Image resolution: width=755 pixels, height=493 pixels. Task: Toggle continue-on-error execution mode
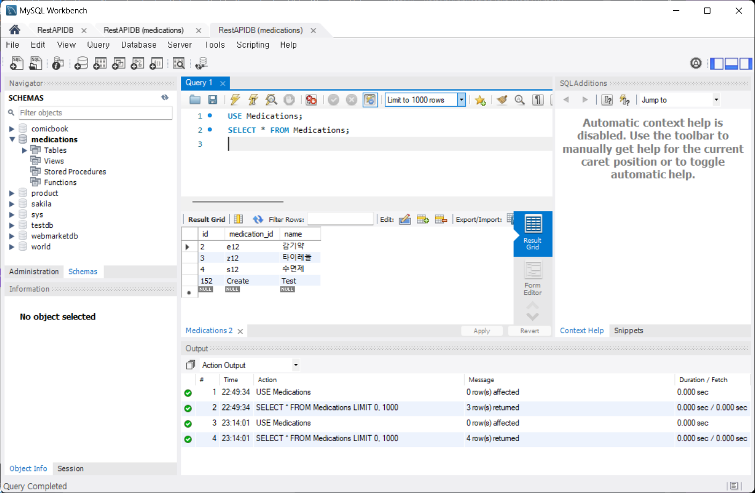311,100
